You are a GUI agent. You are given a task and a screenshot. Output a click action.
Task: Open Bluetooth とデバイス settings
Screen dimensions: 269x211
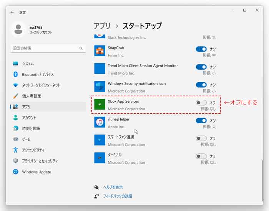click(48, 74)
